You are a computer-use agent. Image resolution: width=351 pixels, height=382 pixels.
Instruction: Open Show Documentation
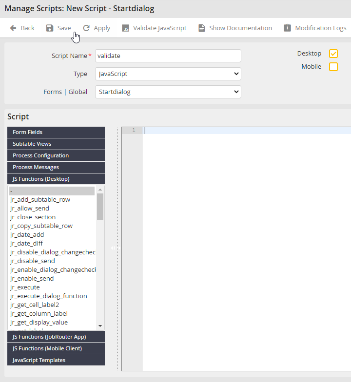(x=235, y=28)
